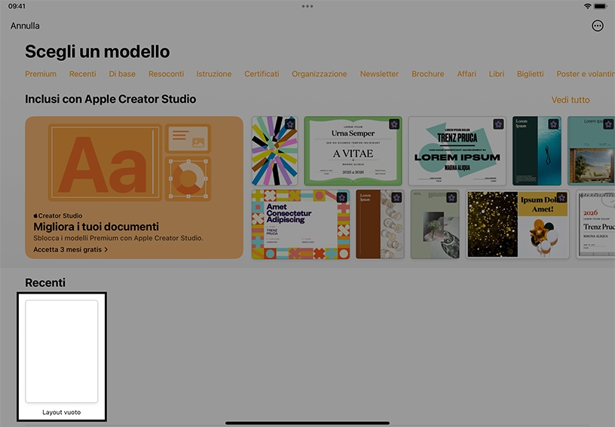Tap Accetta 3 mesi gratis link
The height and width of the screenshot is (427, 615).
point(71,249)
